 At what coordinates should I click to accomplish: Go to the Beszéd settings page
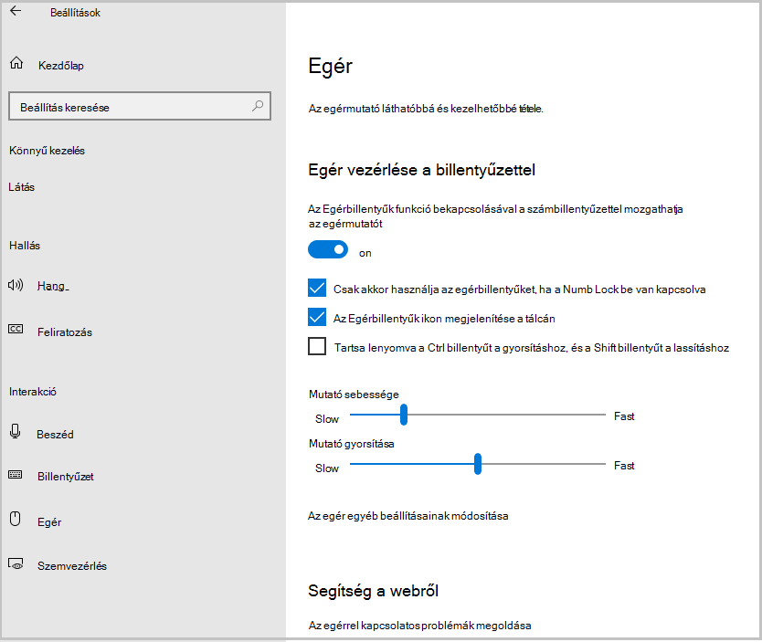[55, 434]
